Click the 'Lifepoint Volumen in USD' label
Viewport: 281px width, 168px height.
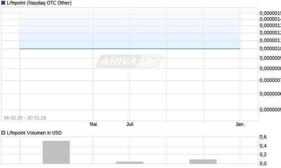pos(34,133)
